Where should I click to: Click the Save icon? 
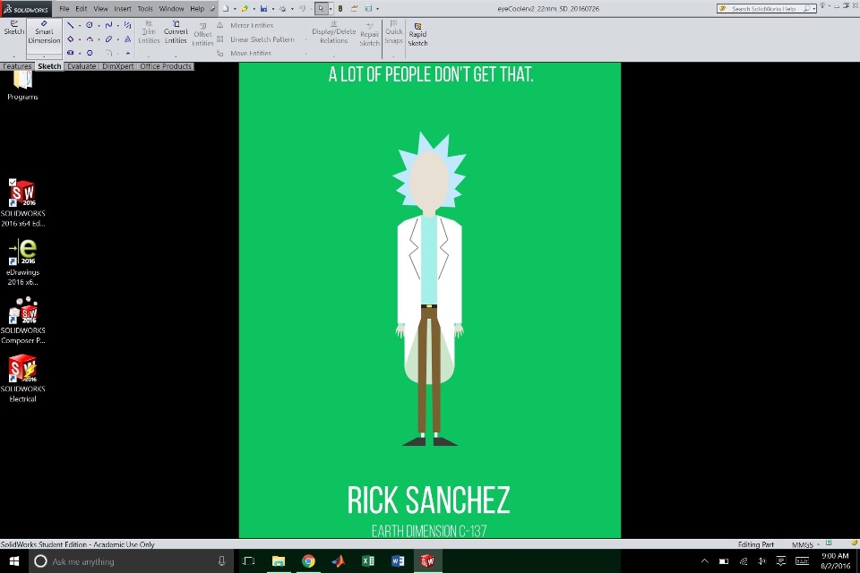pyautogui.click(x=263, y=8)
